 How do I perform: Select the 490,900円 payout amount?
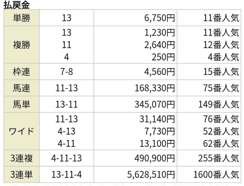(154, 158)
